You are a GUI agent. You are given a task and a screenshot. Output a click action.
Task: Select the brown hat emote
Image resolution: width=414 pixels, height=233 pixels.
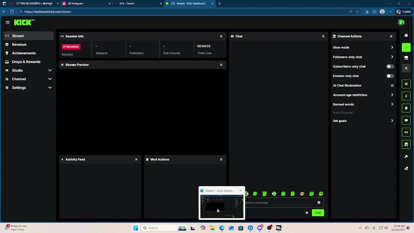pos(302,194)
